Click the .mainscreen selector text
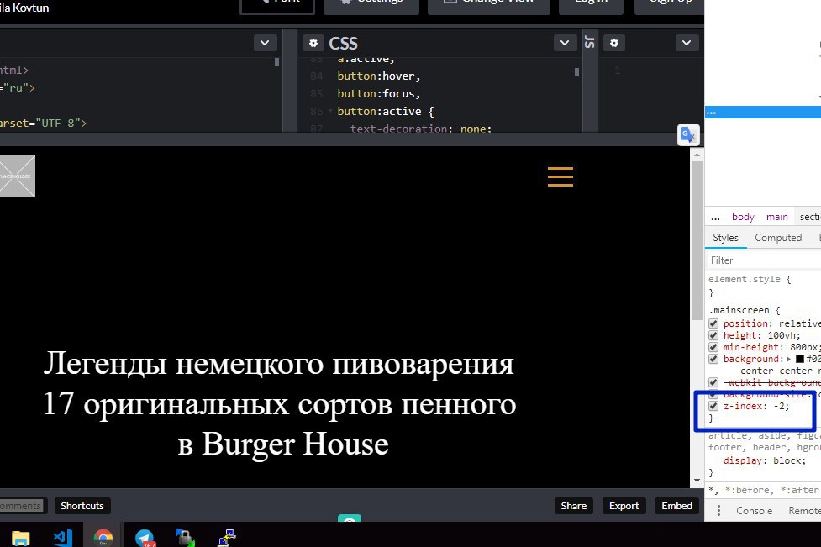Screen dimensions: 821x547 [739, 310]
